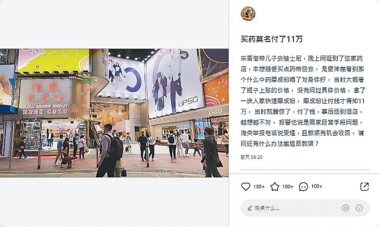
Task: Click the pencil icon in the comment box
Action: coord(250,208)
